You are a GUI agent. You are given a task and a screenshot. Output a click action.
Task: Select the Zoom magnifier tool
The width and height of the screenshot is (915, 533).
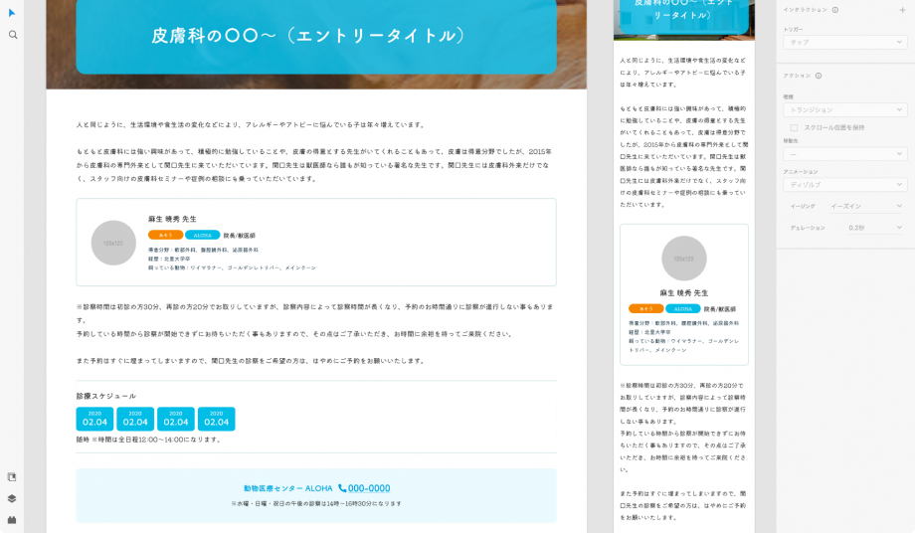point(13,35)
